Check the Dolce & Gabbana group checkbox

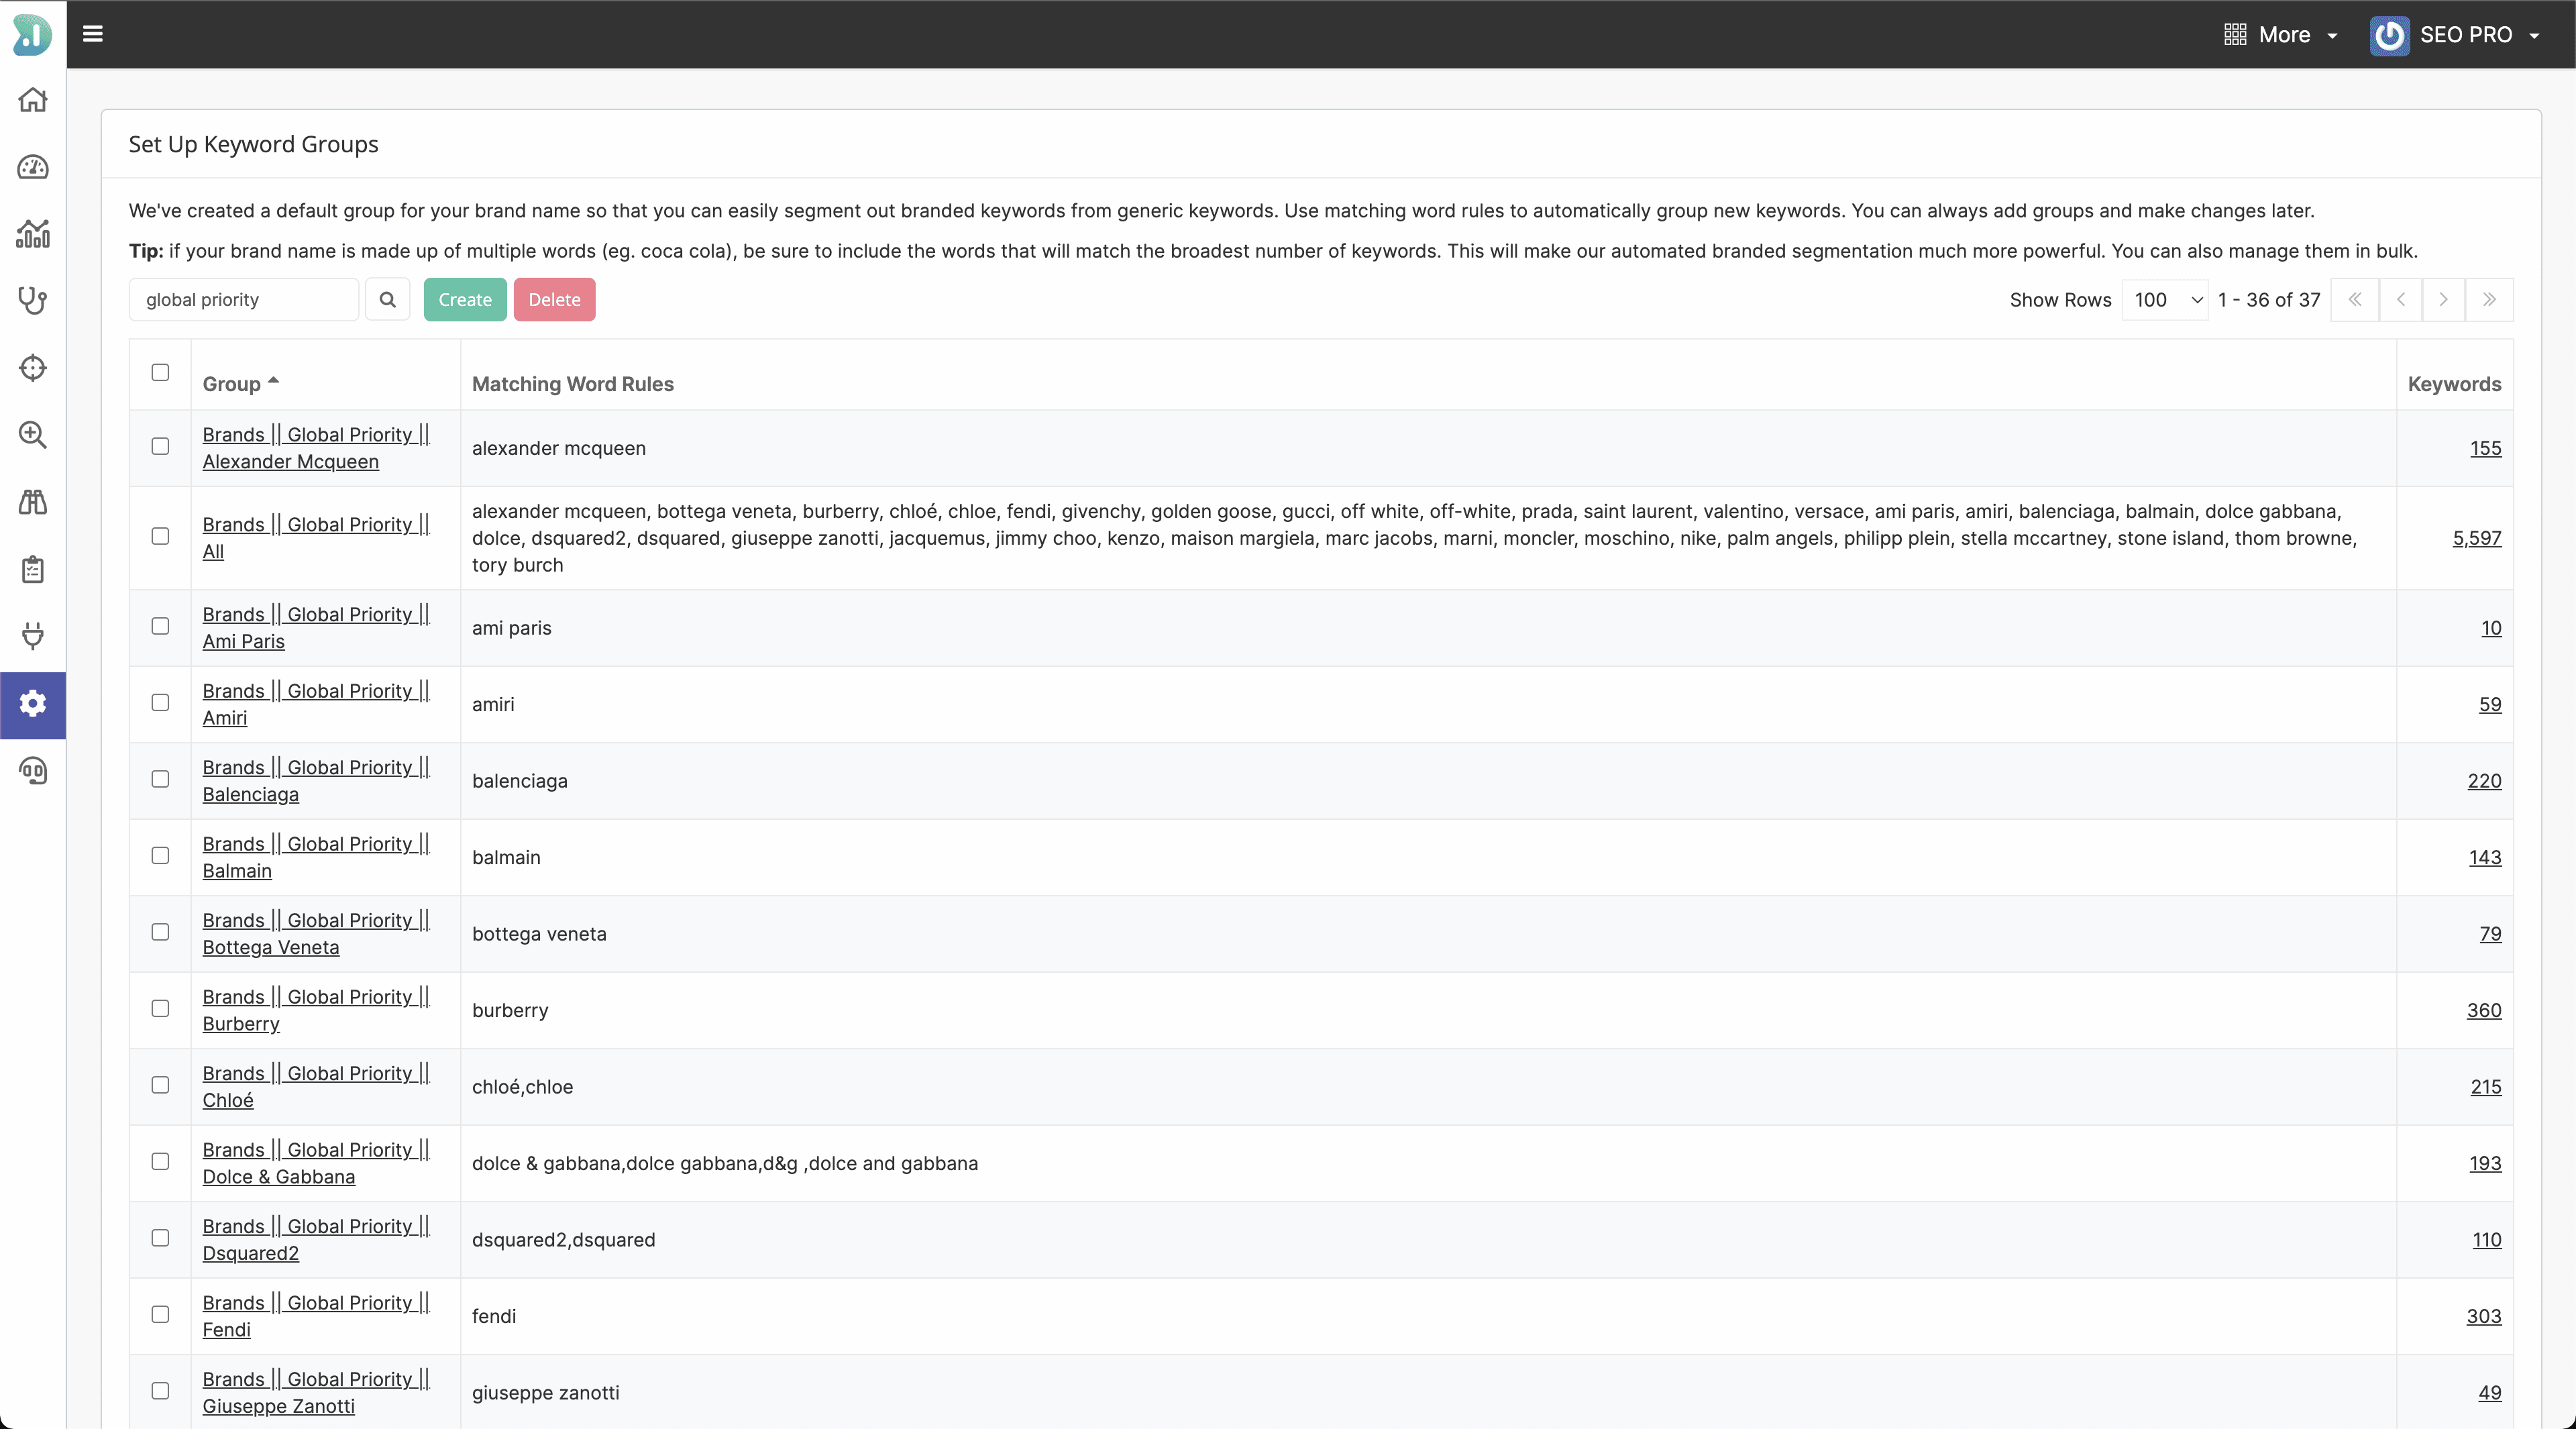[160, 1161]
